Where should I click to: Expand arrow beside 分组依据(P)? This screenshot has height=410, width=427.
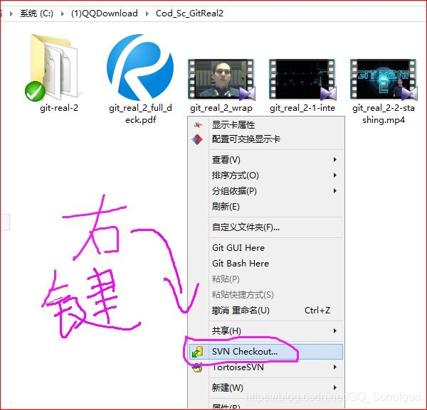click(335, 191)
